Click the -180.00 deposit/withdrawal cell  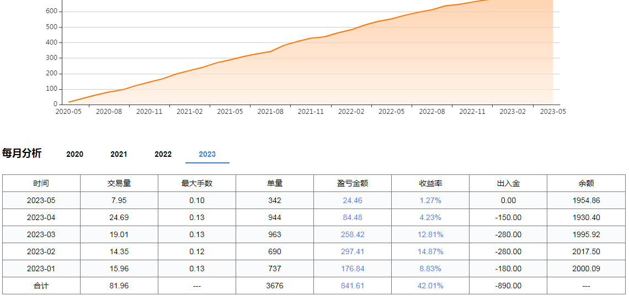pyautogui.click(x=508, y=269)
